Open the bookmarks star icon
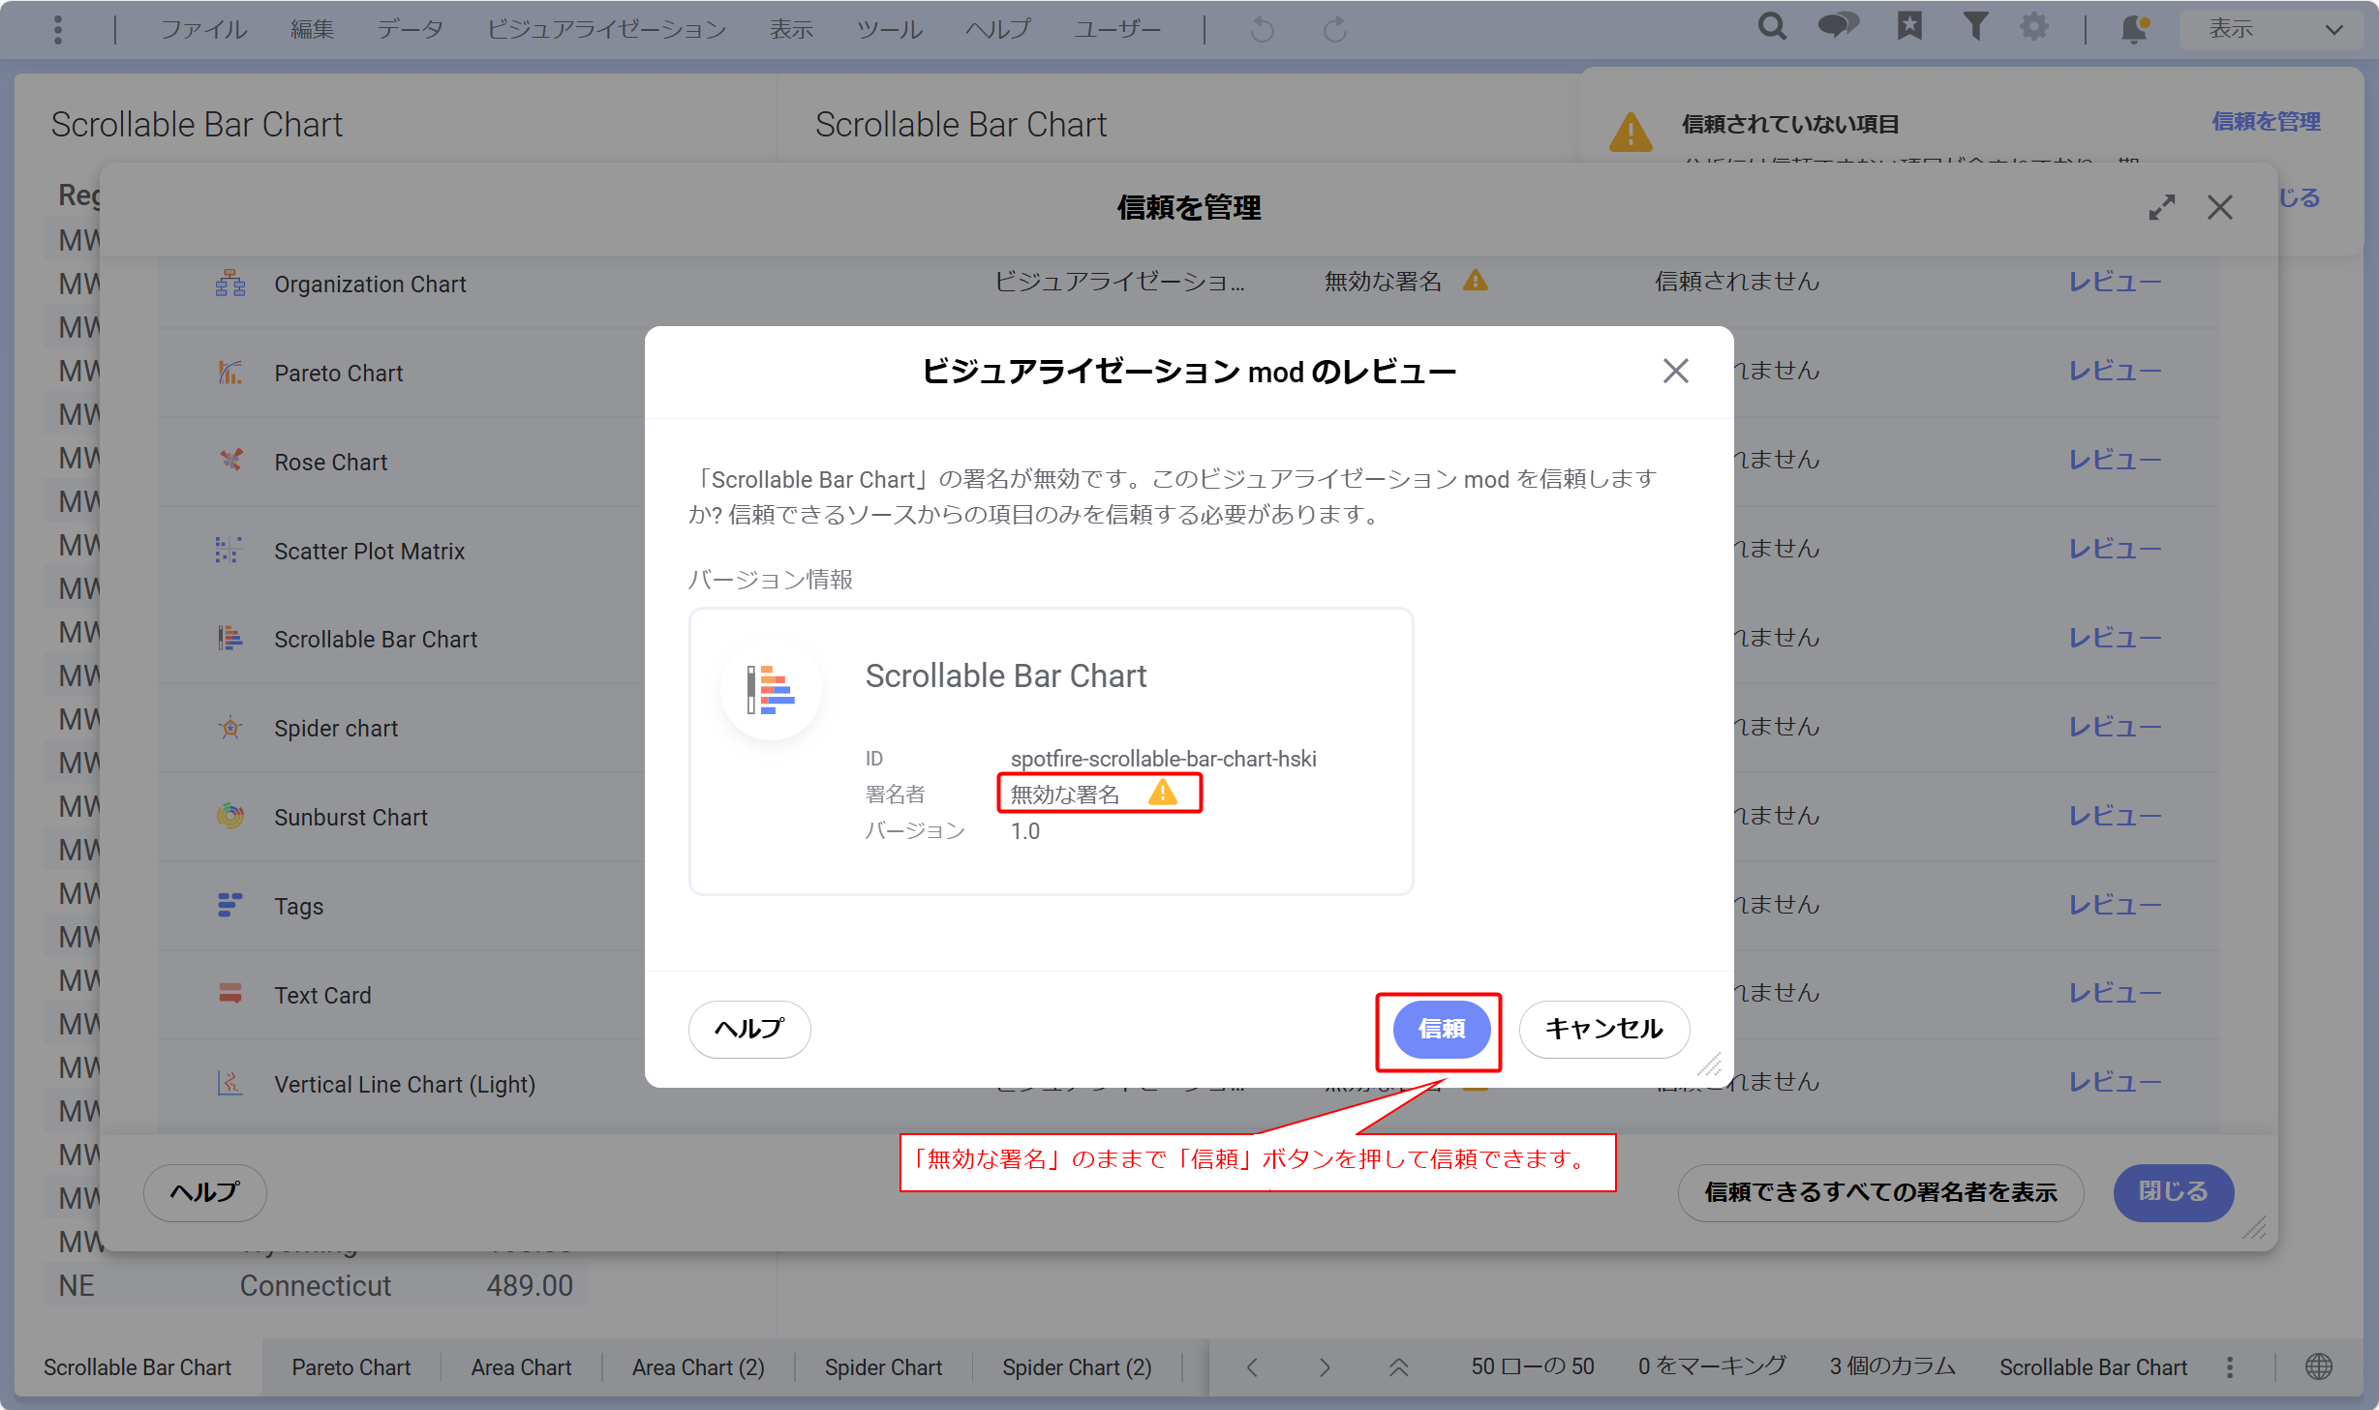This screenshot has width=2379, height=1410. click(x=1909, y=26)
